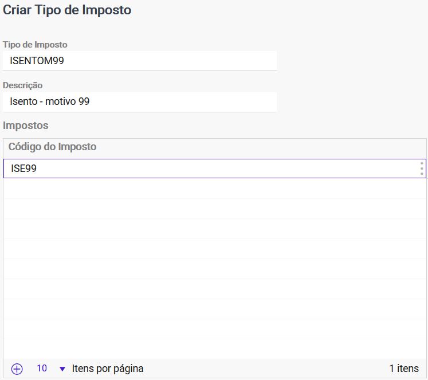This screenshot has height=380, width=428.
Task: Focus the Tipo de Imposto field ISENTOM99
Action: (140, 61)
